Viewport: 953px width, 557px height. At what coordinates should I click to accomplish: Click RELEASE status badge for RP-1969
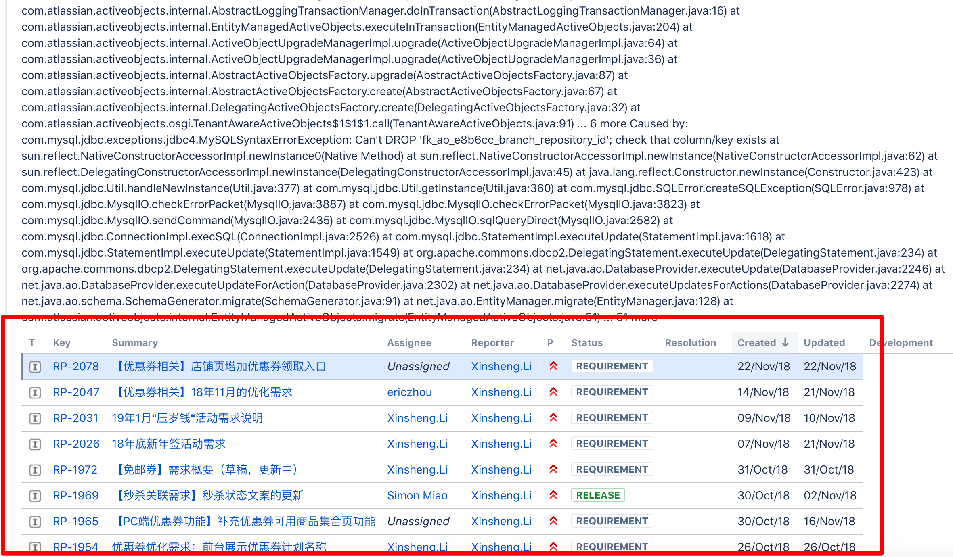598,495
